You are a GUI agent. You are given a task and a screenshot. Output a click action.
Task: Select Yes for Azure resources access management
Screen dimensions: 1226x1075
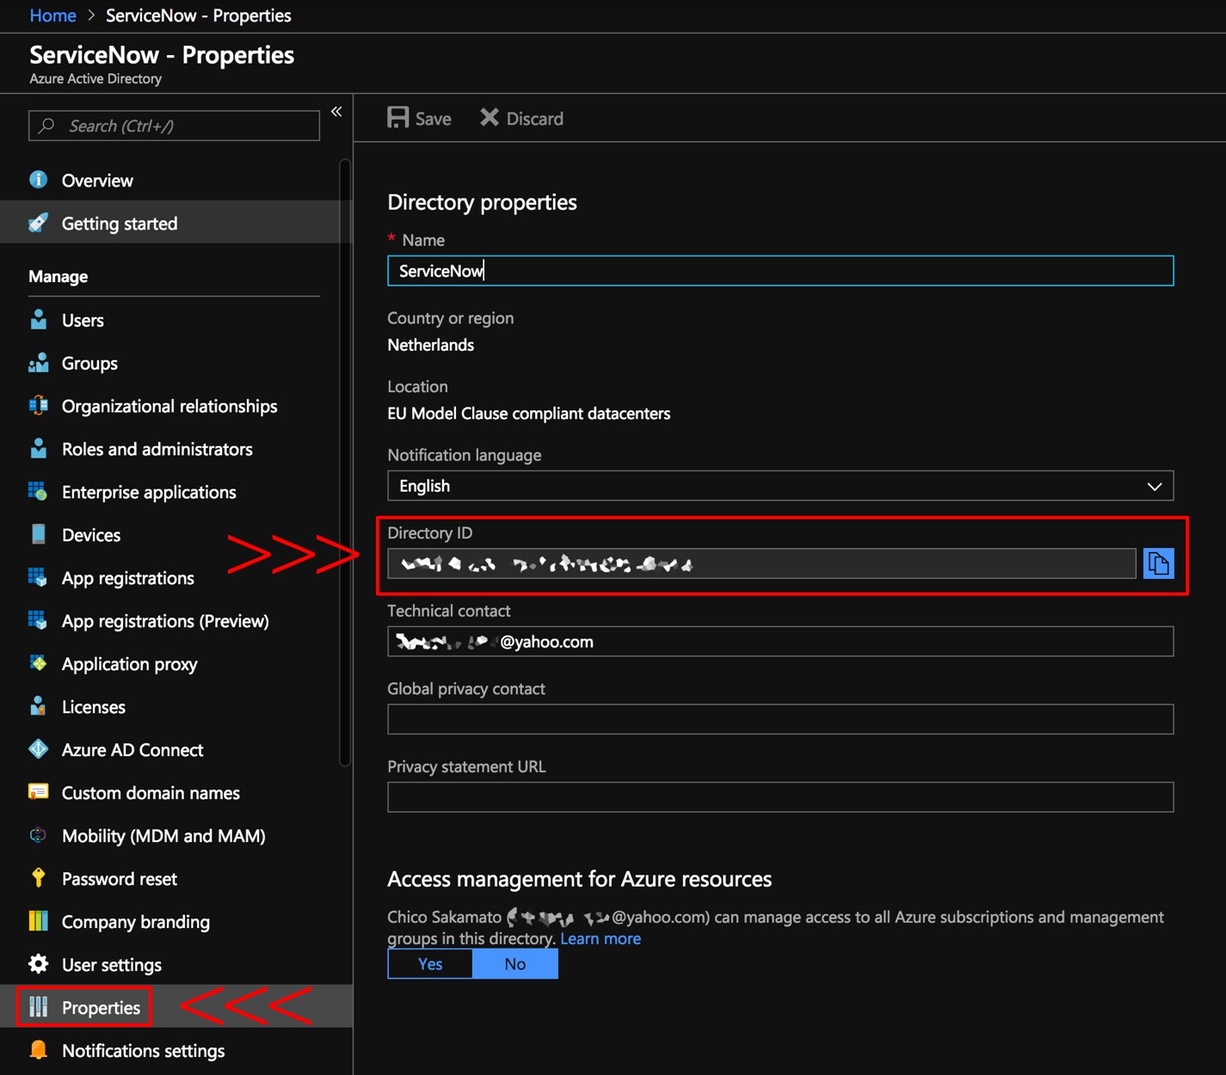click(x=429, y=963)
